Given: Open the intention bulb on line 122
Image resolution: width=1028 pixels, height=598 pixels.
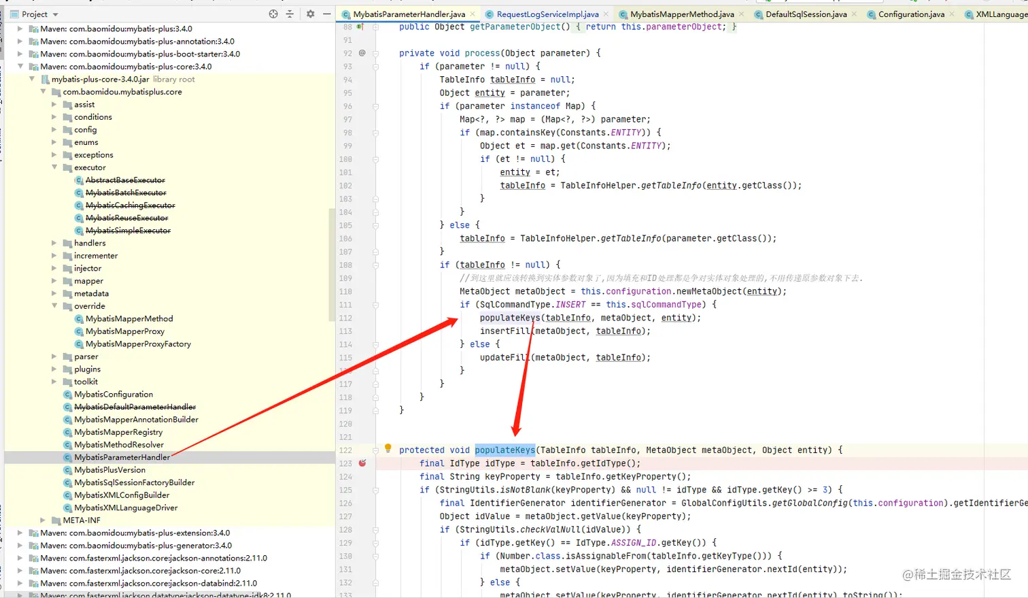Looking at the screenshot, I should 388,448.
